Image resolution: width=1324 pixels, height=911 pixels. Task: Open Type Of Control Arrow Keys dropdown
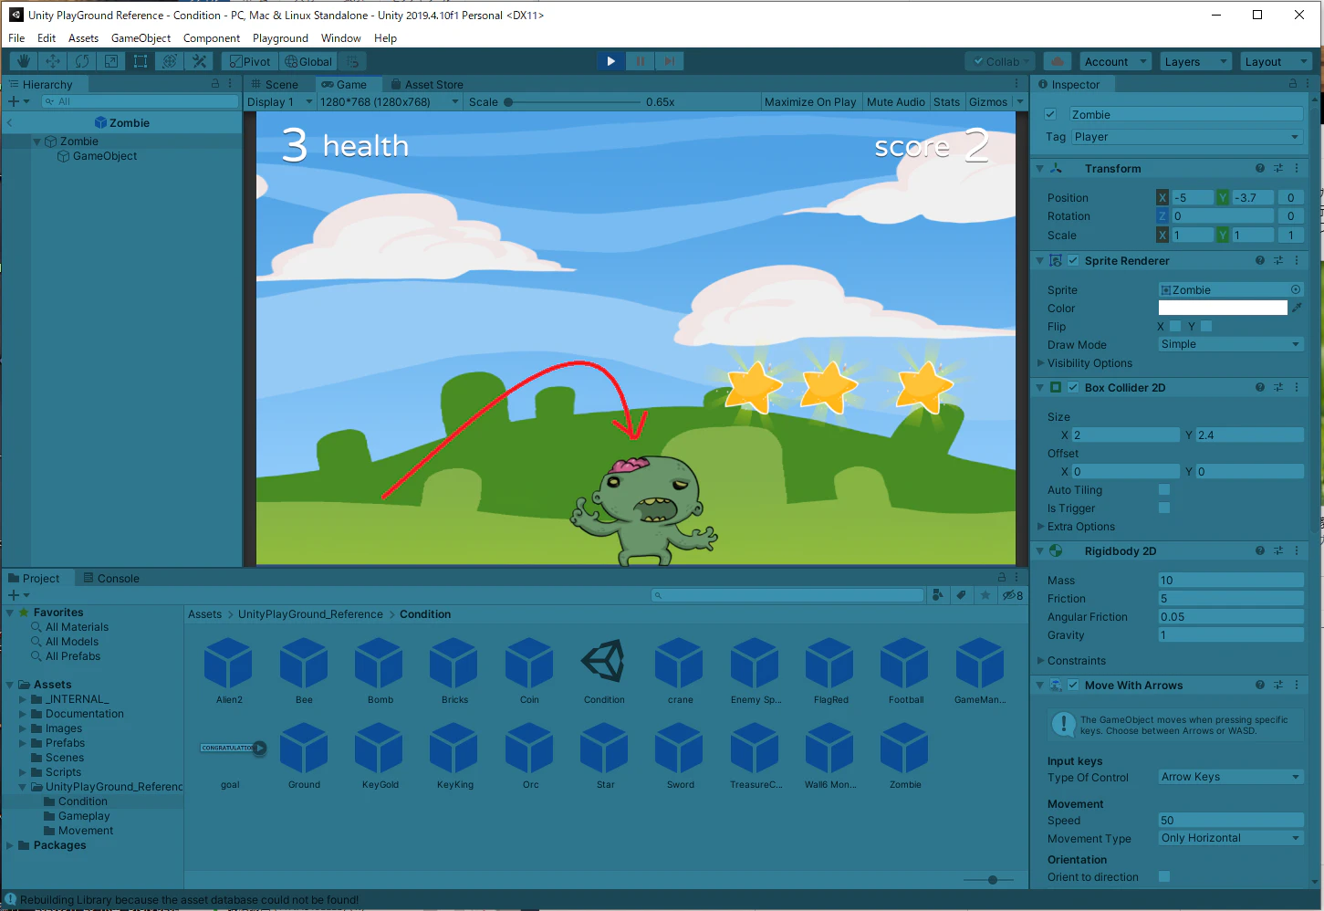pos(1231,777)
